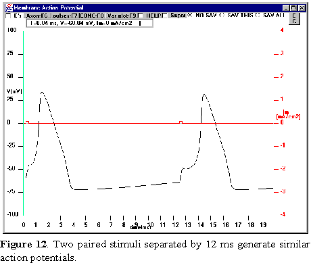This screenshot has height=265, width=311.
Task: Click the green time cursor line
Action: [24, 123]
